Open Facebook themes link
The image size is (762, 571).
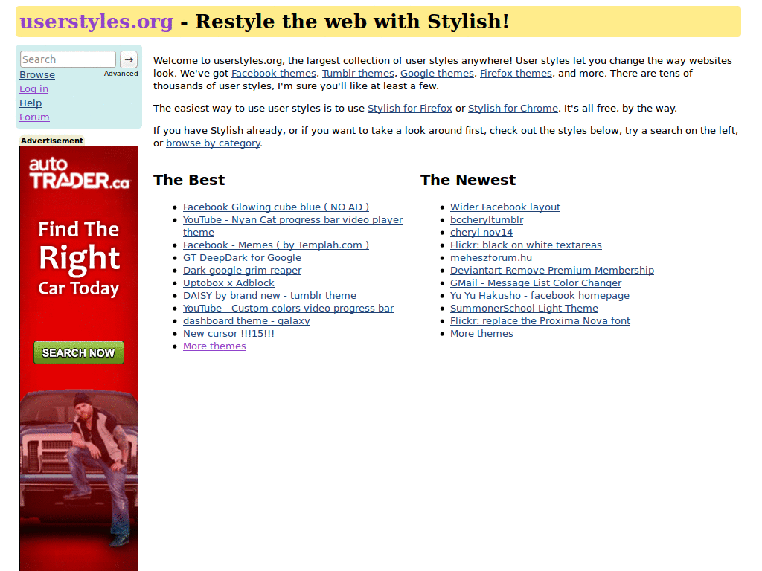coord(274,74)
